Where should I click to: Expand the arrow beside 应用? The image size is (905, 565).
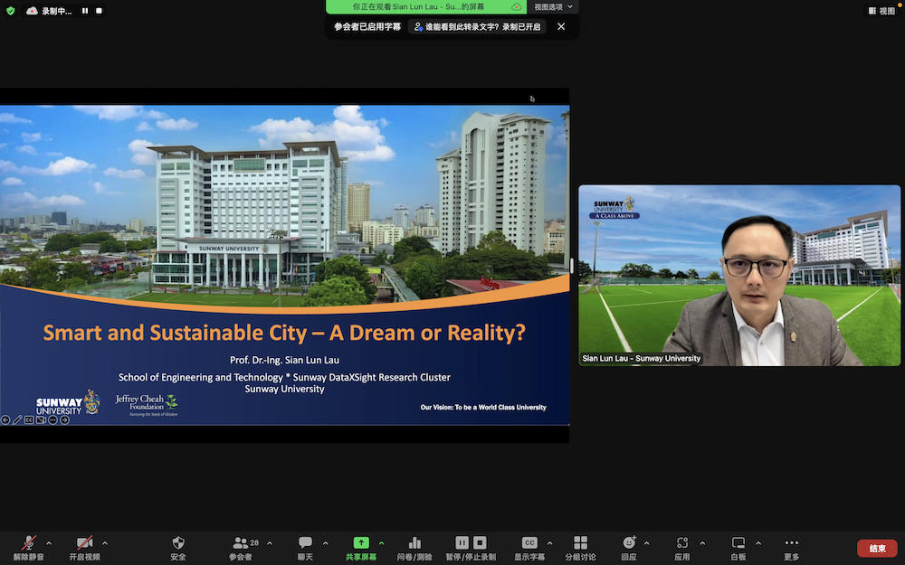click(x=702, y=543)
